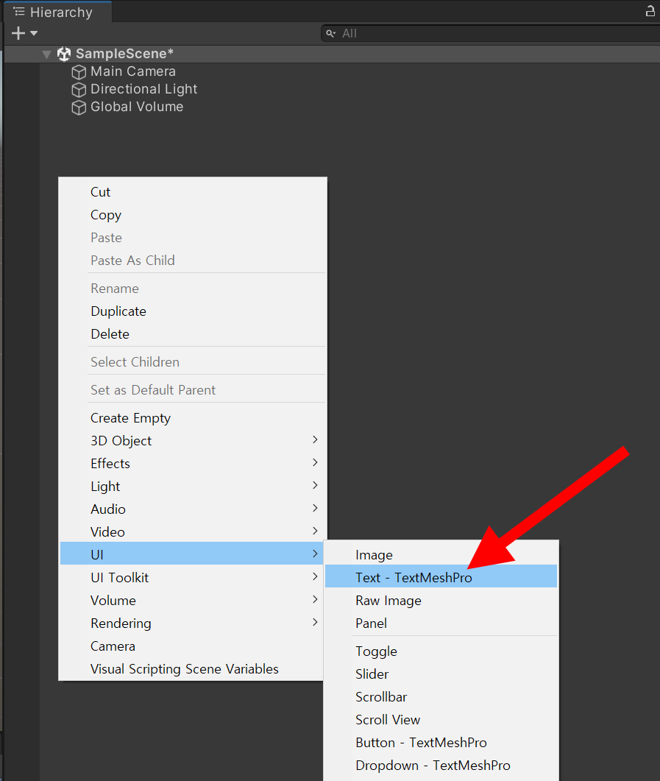Image resolution: width=660 pixels, height=781 pixels.
Task: Click the cube icon next to Main Camera
Action: point(79,72)
